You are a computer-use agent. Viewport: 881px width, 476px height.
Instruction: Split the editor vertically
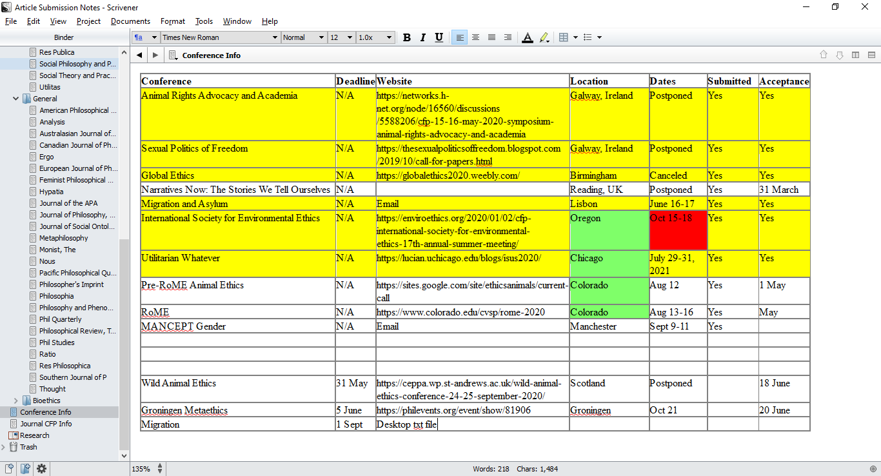point(856,55)
